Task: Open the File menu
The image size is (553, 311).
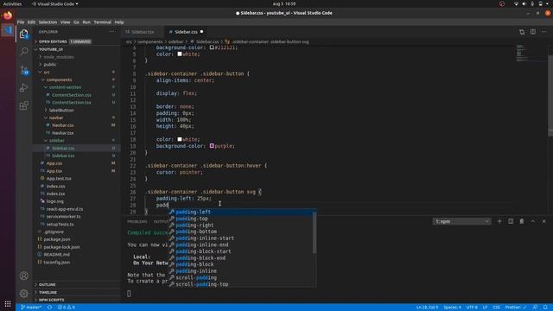Action: tap(21, 22)
